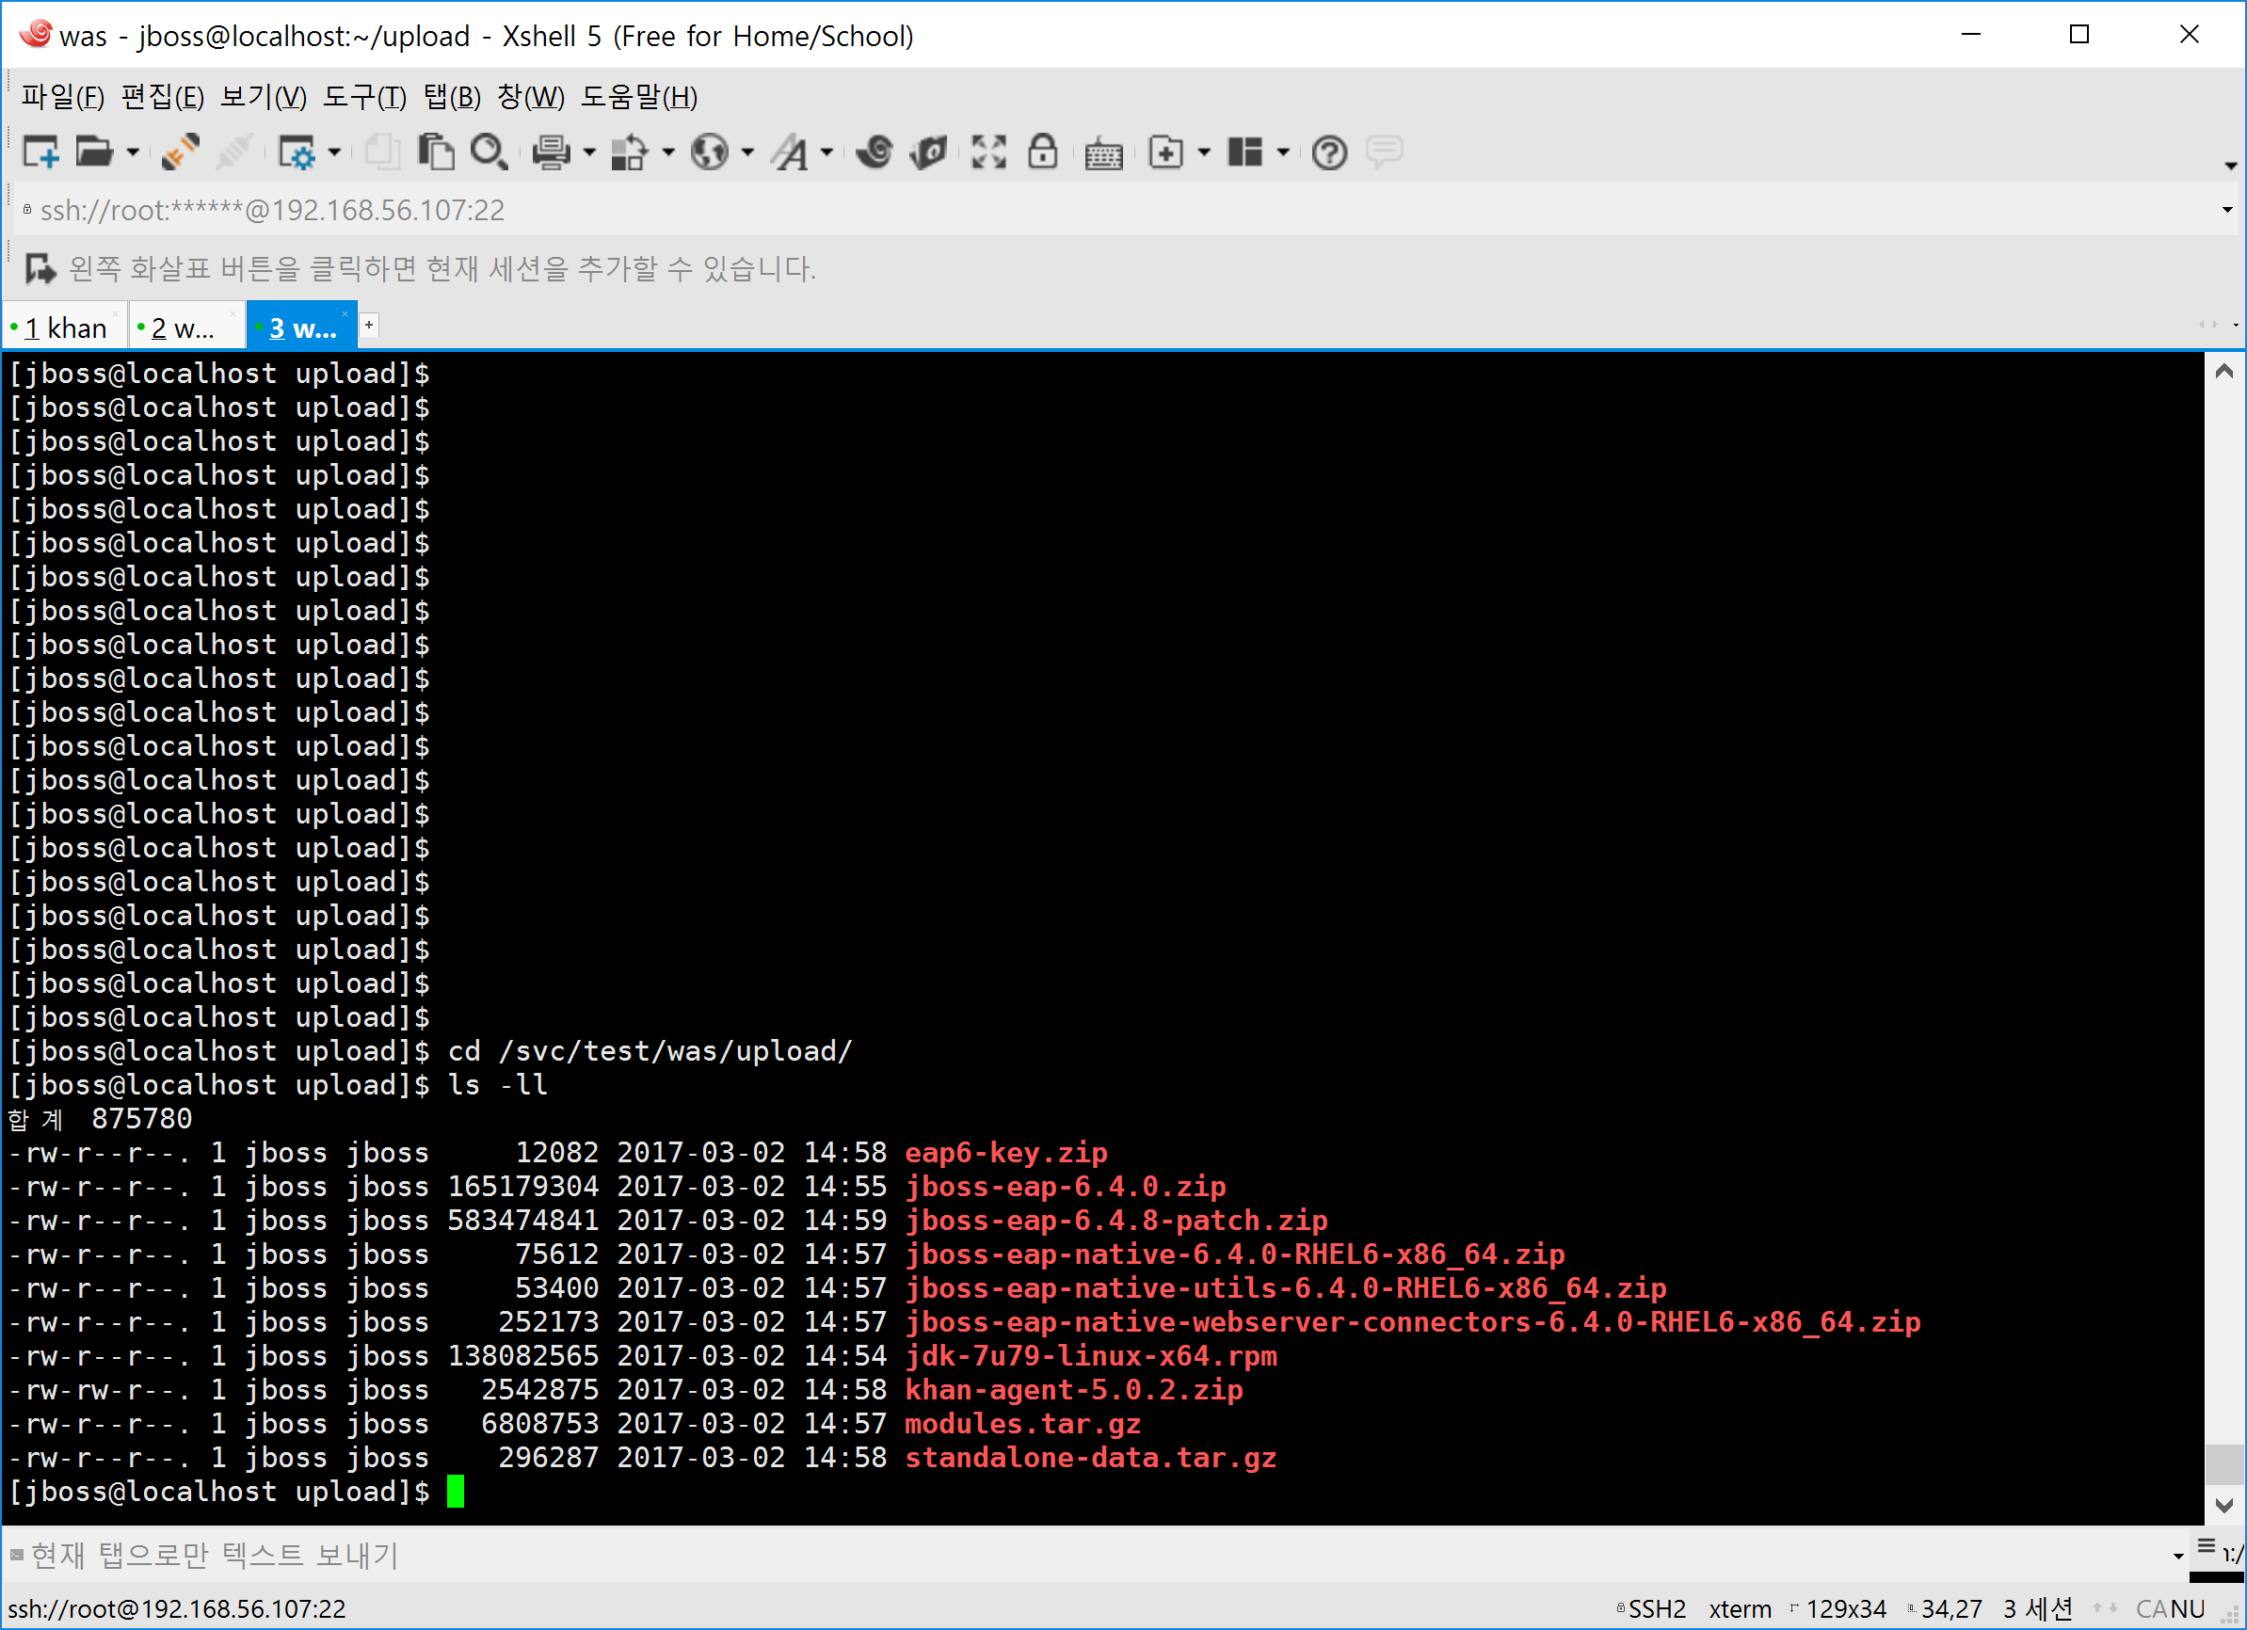Open the 도구(T) menu
Viewport: 2247px width, 1630px height.
(363, 97)
